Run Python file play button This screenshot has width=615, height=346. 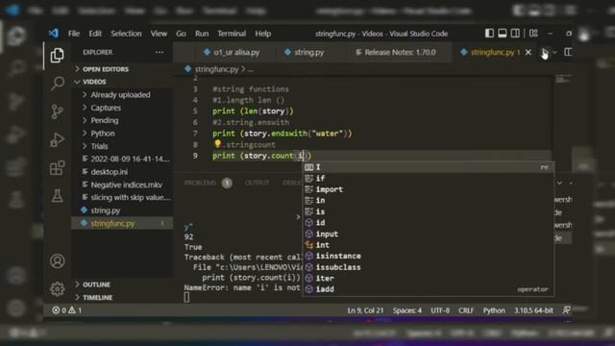545,52
